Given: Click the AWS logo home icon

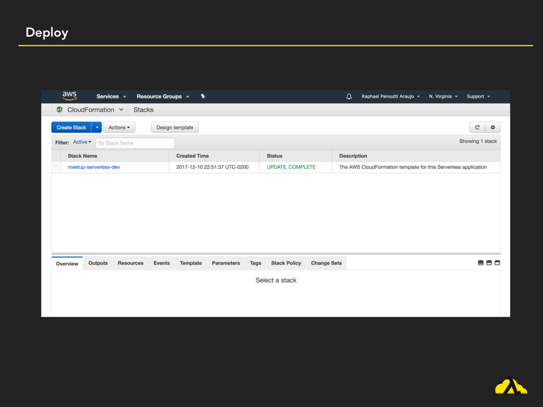Looking at the screenshot, I should tap(69, 96).
